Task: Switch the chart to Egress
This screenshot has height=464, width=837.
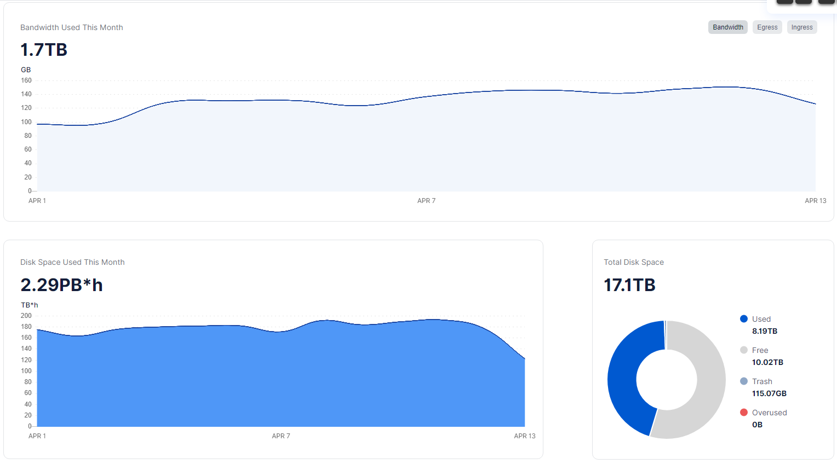Action: pos(767,27)
